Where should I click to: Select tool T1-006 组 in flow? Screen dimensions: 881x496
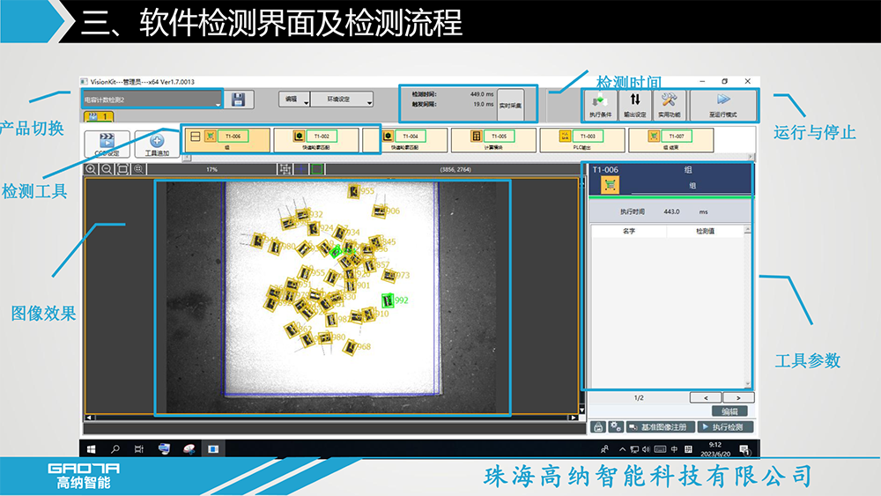tap(227, 140)
